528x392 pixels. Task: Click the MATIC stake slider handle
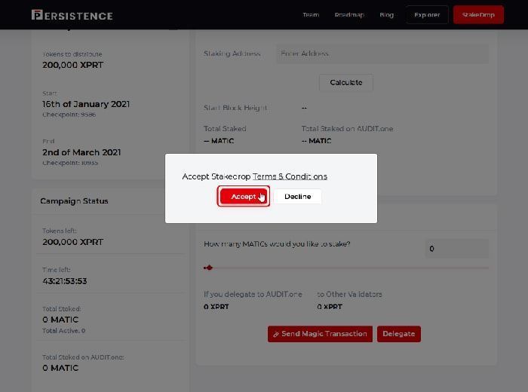pos(209,268)
